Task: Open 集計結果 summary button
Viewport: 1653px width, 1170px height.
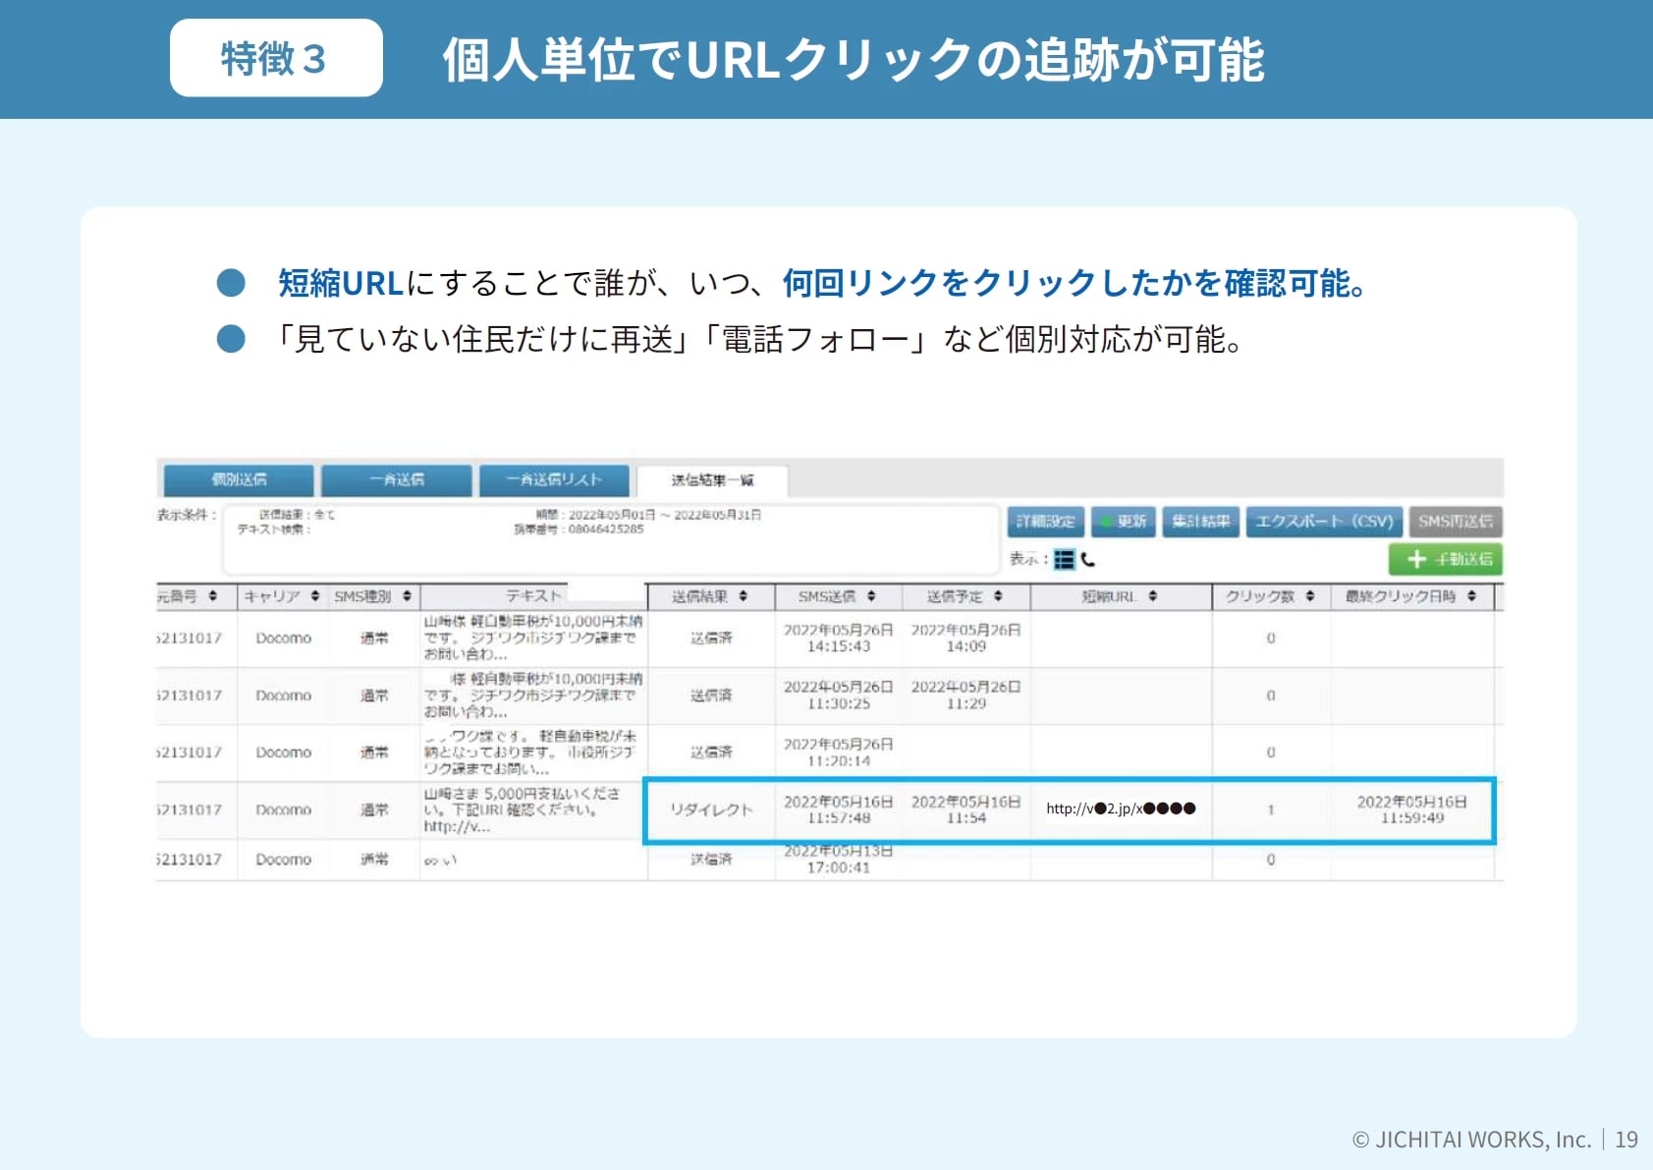Action: pos(1201,522)
